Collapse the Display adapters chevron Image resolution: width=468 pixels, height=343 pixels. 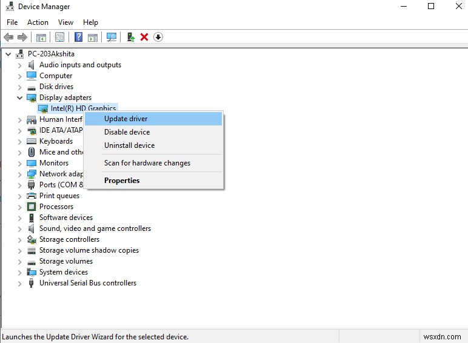click(x=19, y=98)
